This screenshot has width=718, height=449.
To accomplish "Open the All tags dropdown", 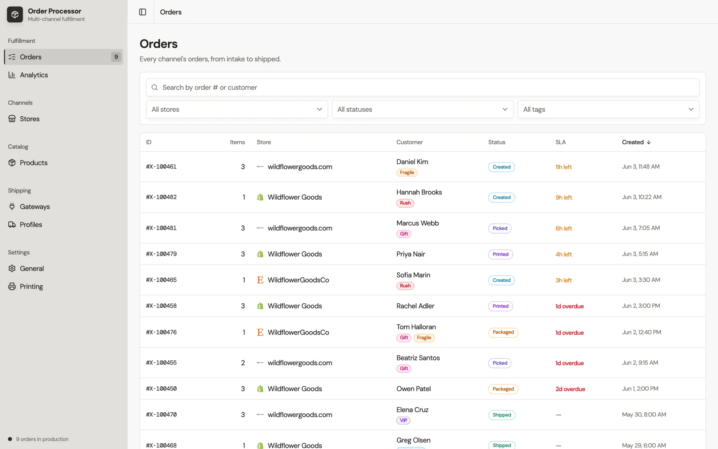I will tap(608, 109).
